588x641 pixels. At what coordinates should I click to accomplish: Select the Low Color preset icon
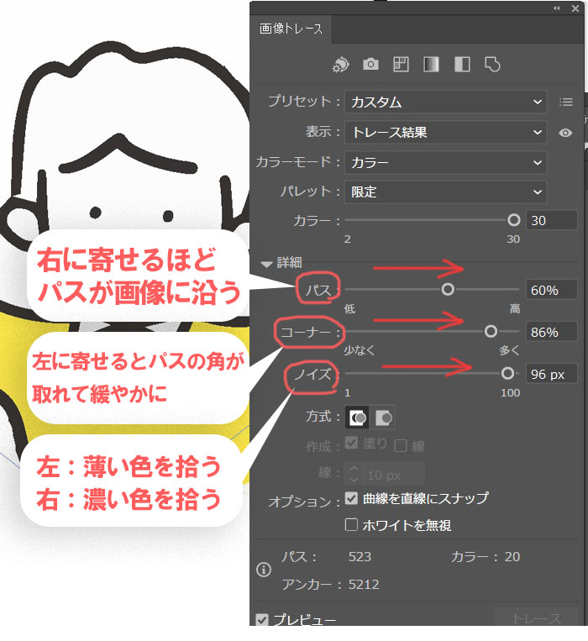[401, 64]
